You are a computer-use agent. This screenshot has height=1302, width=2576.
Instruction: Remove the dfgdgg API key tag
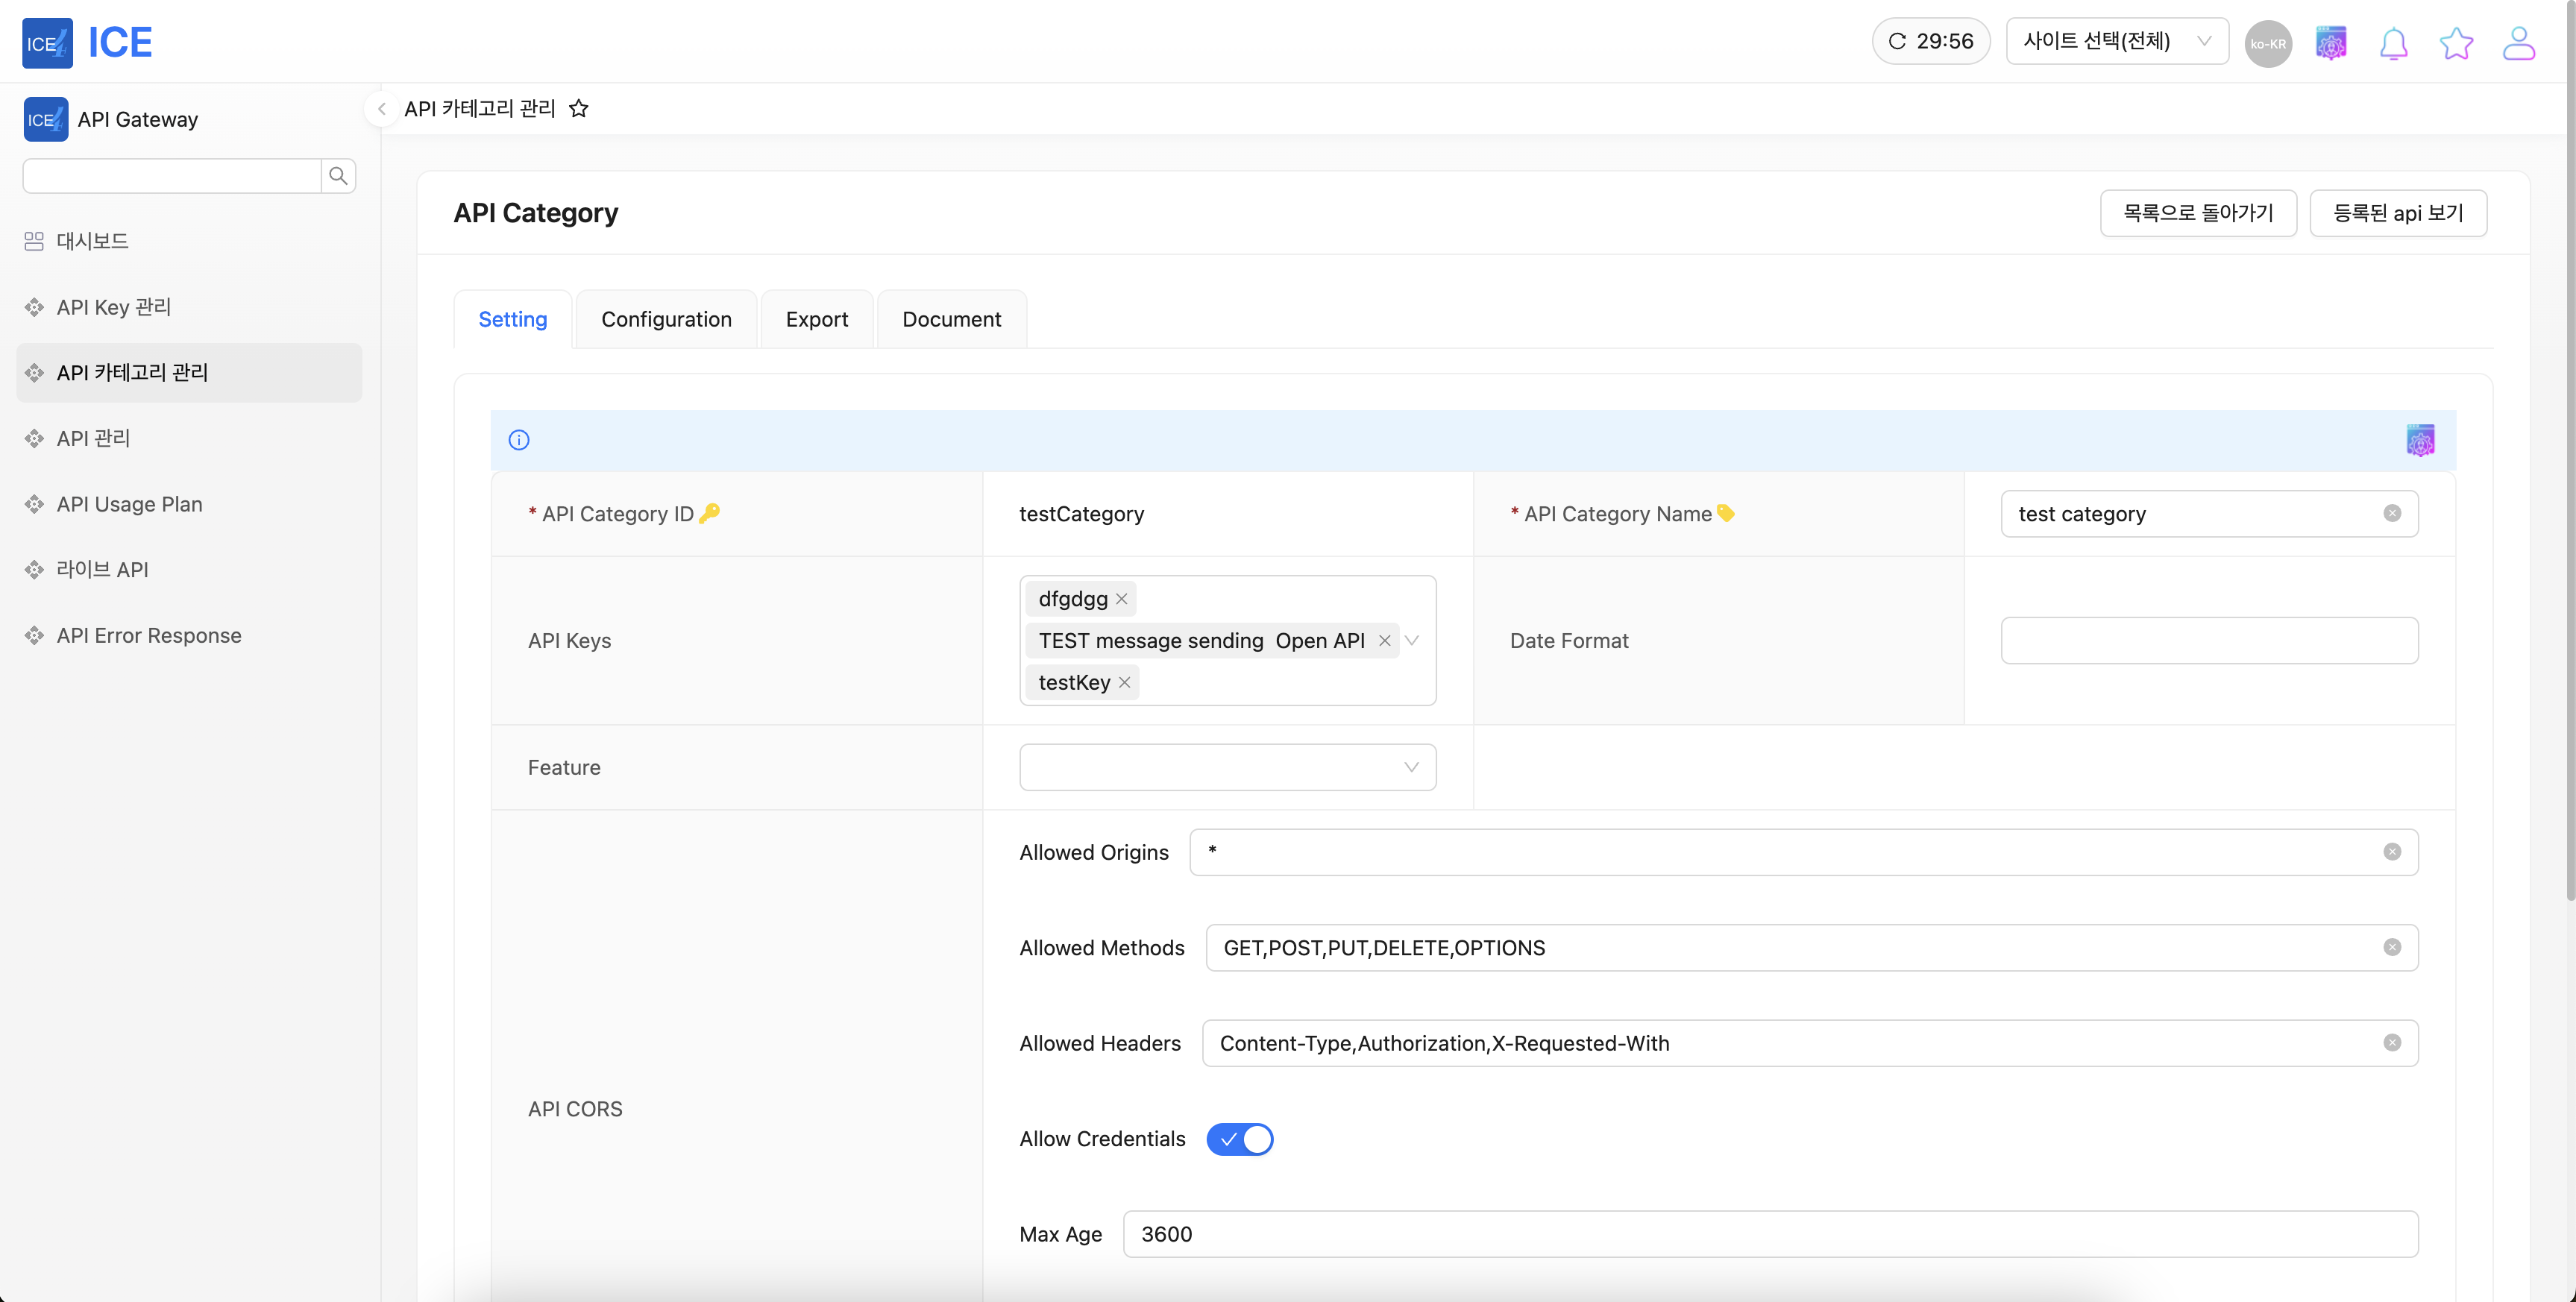pyautogui.click(x=1121, y=599)
